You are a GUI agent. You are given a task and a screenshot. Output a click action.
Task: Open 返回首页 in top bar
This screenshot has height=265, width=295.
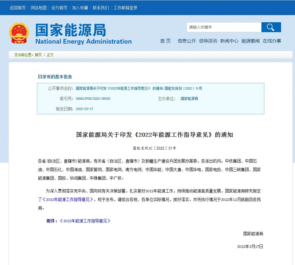pyautogui.click(x=18, y=8)
